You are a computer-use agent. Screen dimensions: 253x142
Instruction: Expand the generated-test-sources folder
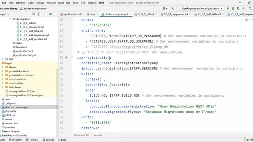tap(3, 75)
